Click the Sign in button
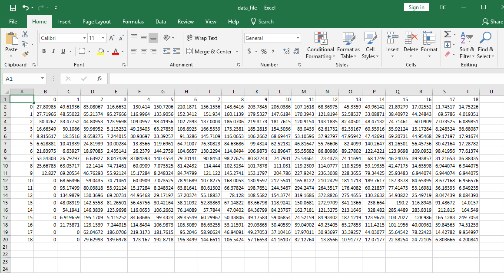The width and height of the screenshot is (504, 273). [416, 7]
